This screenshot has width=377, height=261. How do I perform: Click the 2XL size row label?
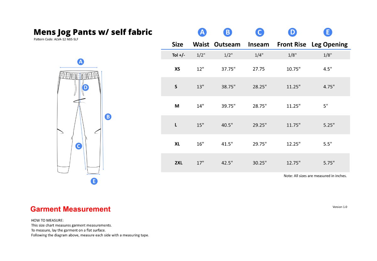(x=178, y=163)
